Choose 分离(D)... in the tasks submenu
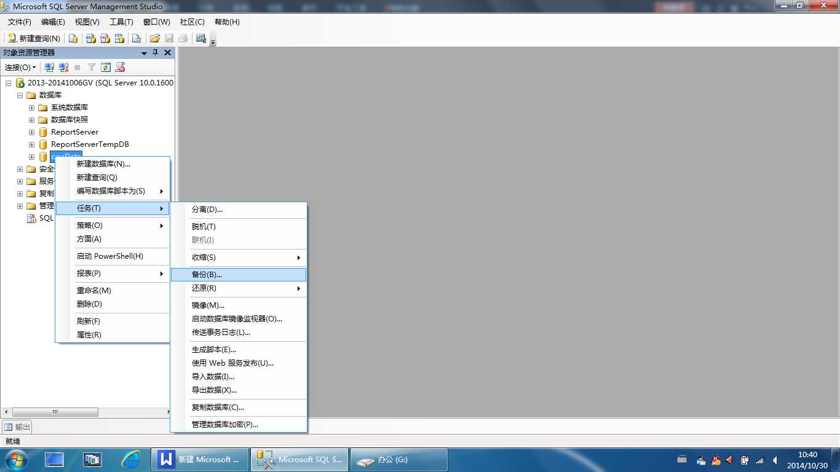Image resolution: width=840 pixels, height=472 pixels. click(239, 210)
